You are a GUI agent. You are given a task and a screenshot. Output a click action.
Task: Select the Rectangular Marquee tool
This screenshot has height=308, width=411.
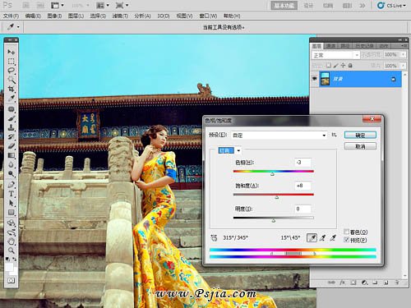tap(11, 61)
